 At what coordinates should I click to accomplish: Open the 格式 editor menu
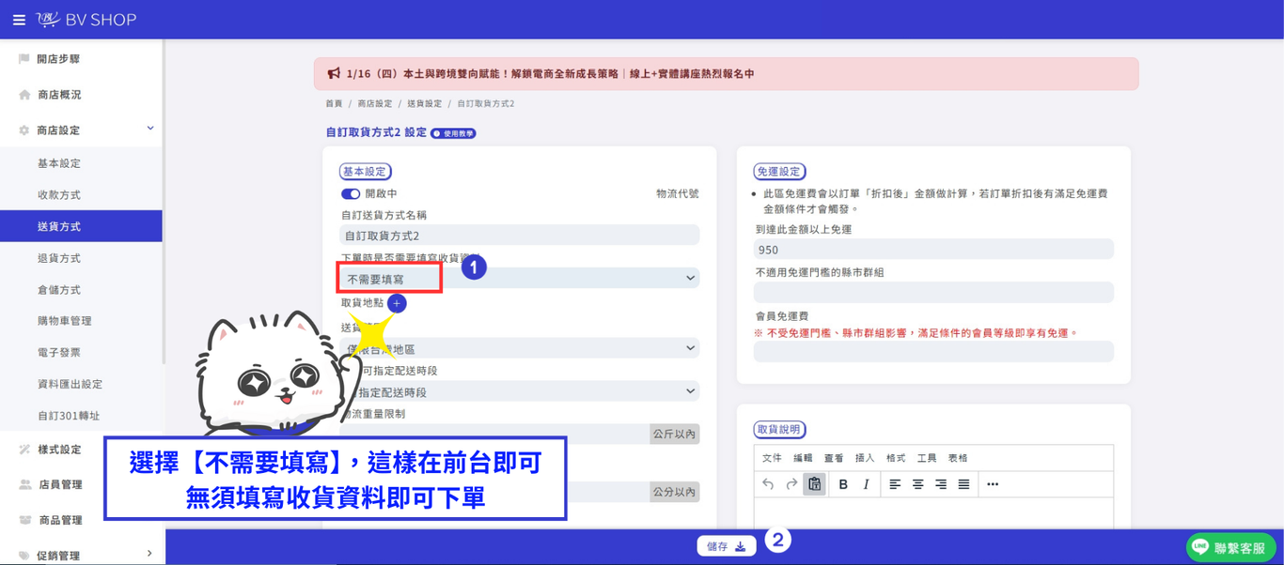(x=896, y=458)
